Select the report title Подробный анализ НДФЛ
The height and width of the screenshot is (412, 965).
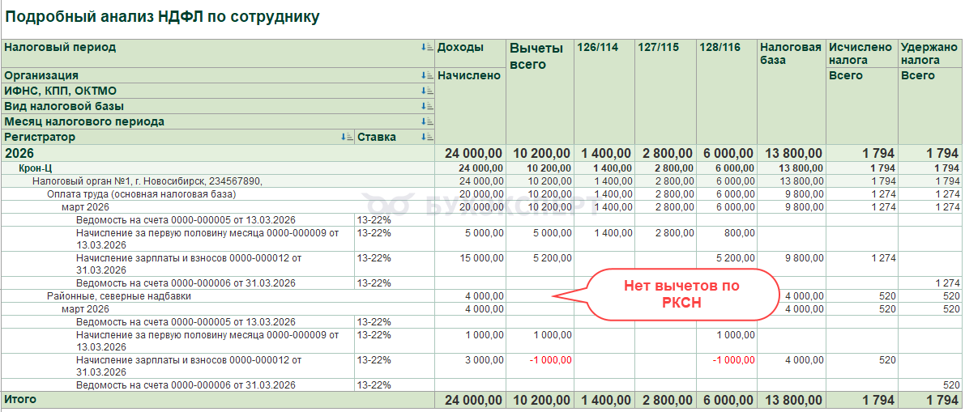point(162,17)
